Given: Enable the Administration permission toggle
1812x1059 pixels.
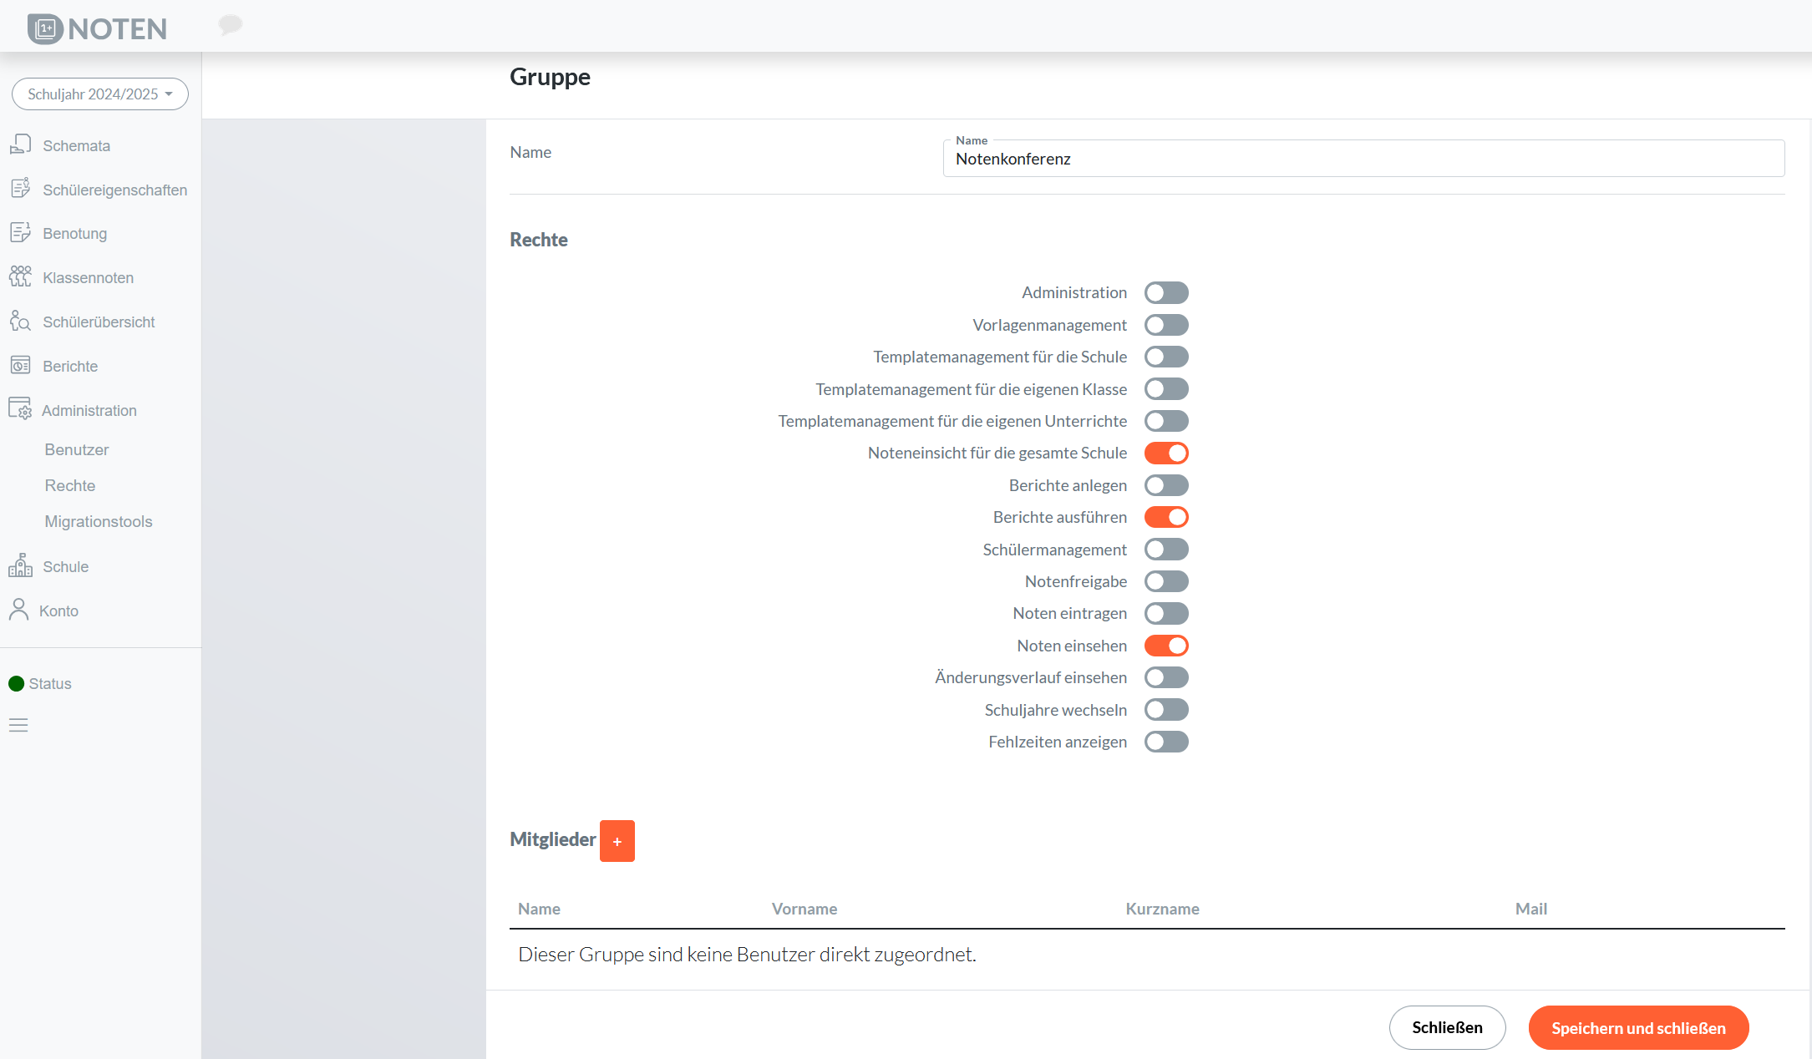Looking at the screenshot, I should pos(1166,293).
